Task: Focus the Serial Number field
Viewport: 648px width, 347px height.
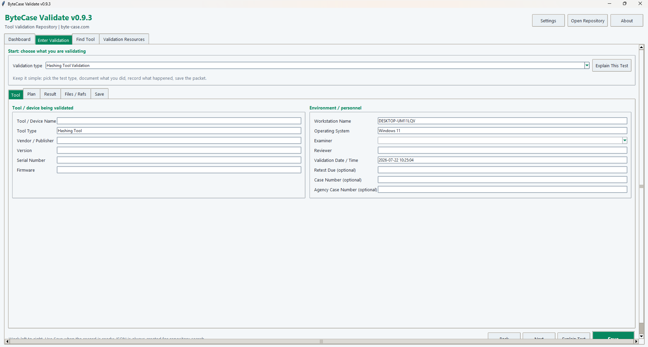Action: [x=179, y=160]
